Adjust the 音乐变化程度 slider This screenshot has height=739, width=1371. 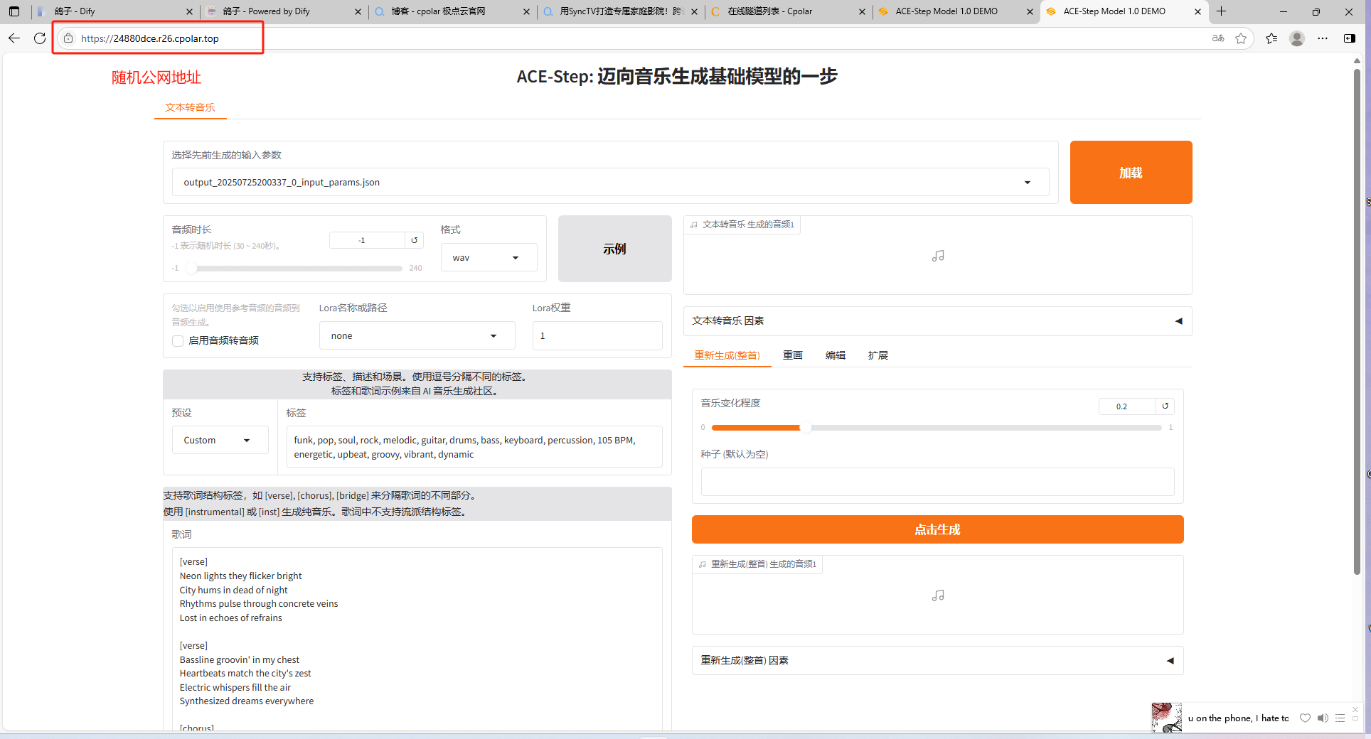[x=936, y=428]
